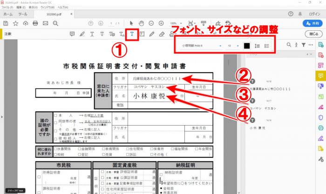Save the PDF with the floppy disk icon

(6, 23)
